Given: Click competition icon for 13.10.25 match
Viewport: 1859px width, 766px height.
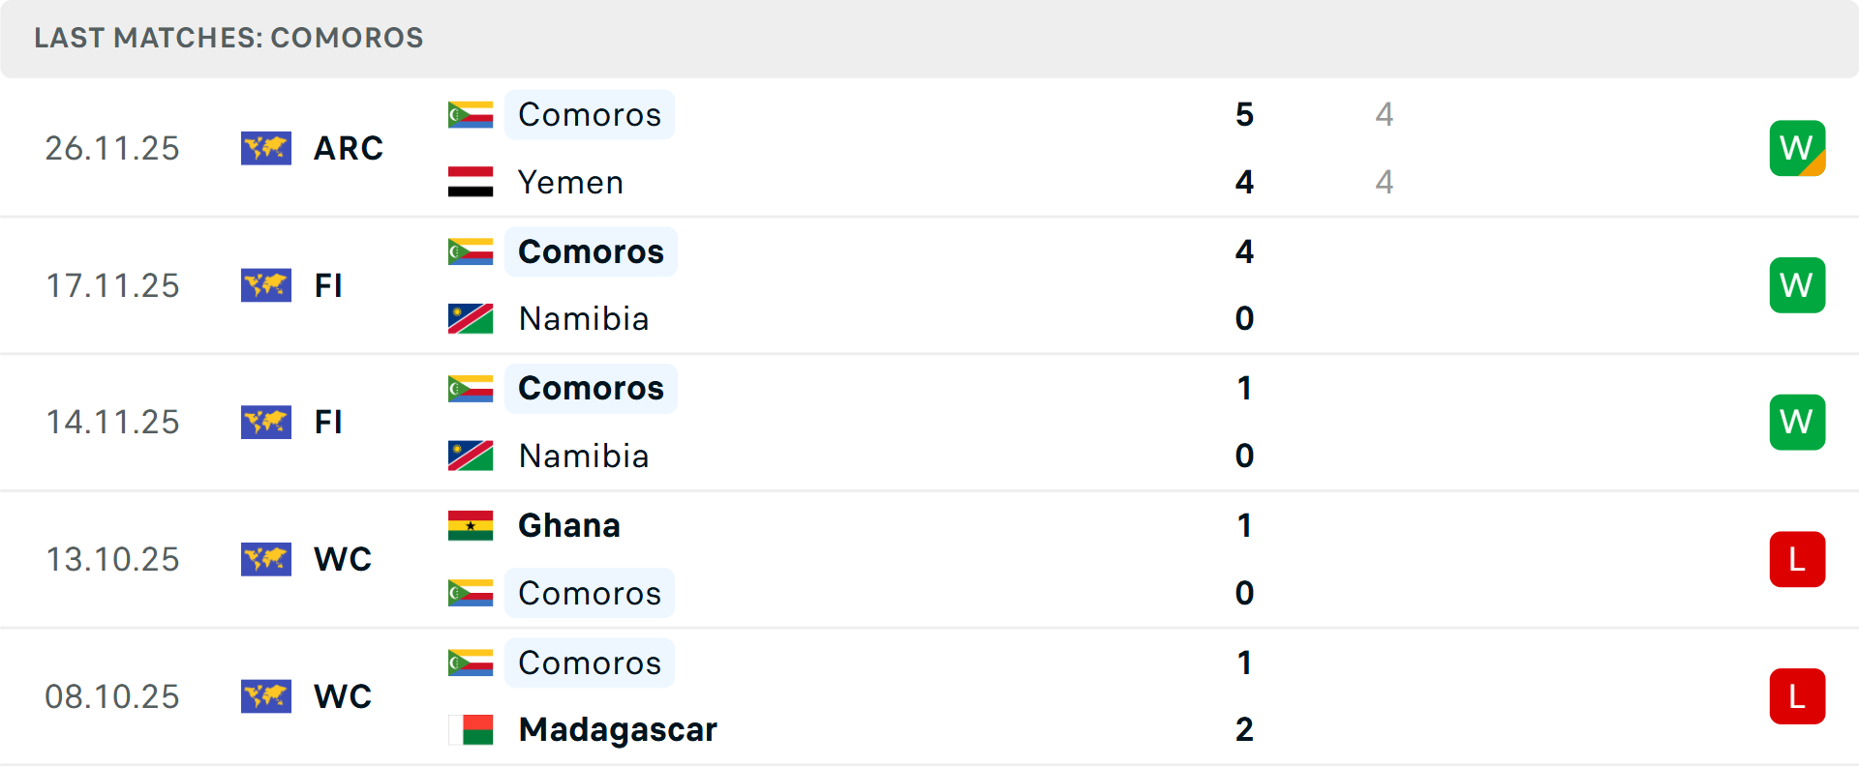Looking at the screenshot, I should click(x=266, y=559).
